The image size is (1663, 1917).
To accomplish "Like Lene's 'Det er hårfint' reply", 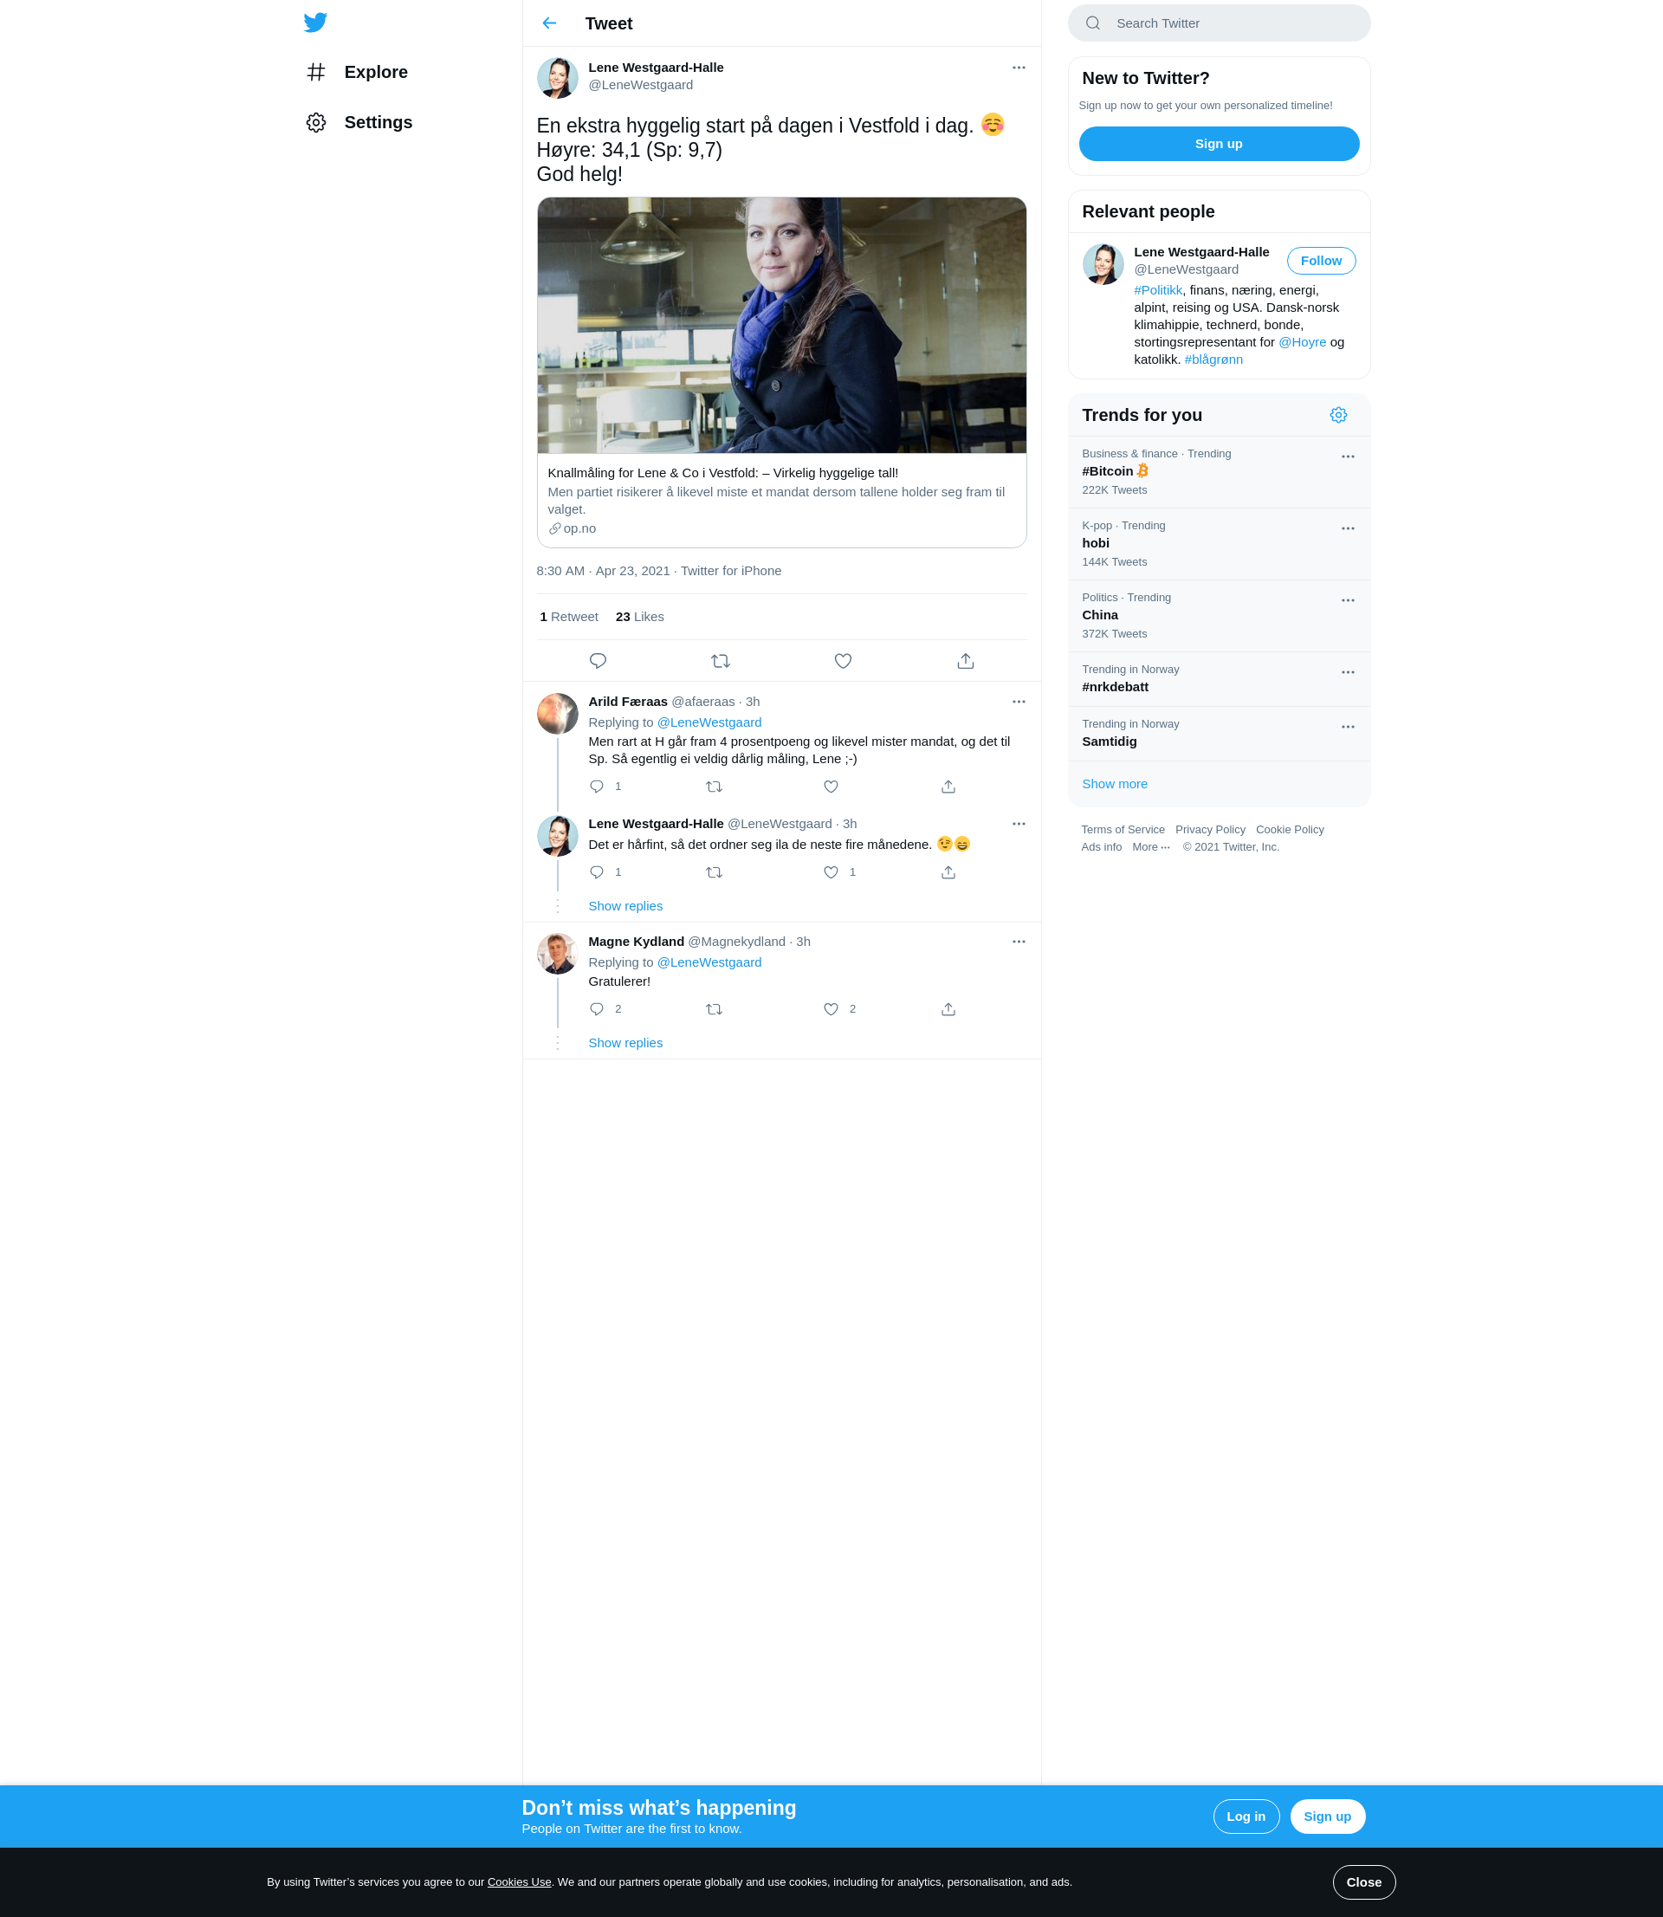I will [x=831, y=872].
